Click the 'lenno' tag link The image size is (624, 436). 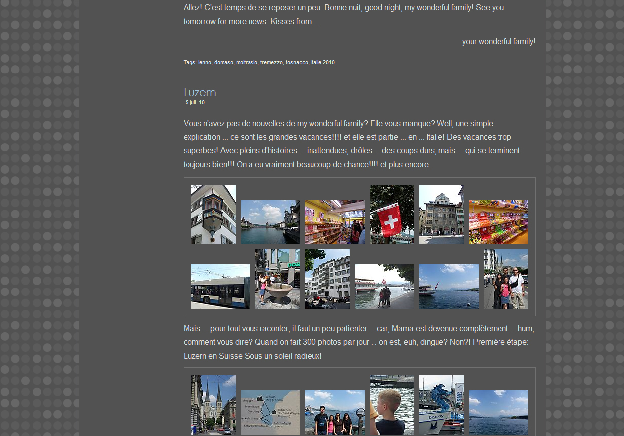(x=204, y=63)
